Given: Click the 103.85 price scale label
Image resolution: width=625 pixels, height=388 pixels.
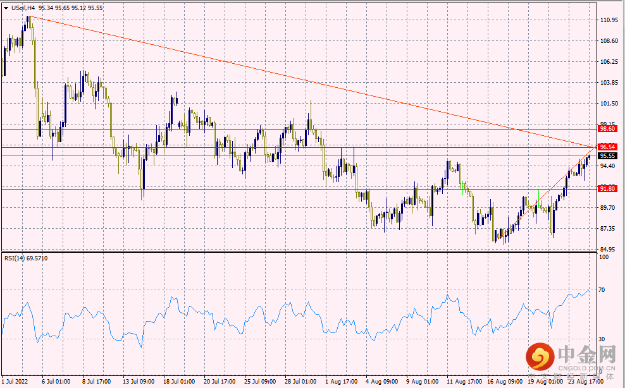Looking at the screenshot, I should 608,83.
